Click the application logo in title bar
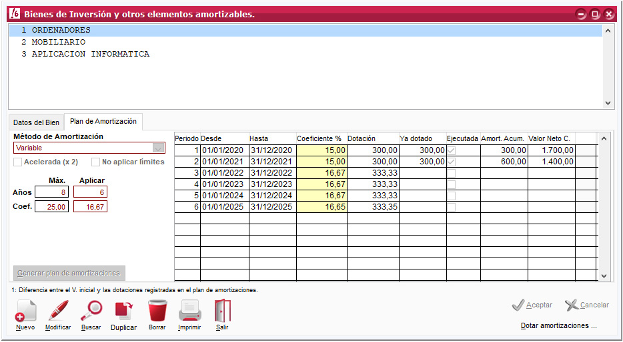623x342 pixels. [x=15, y=14]
